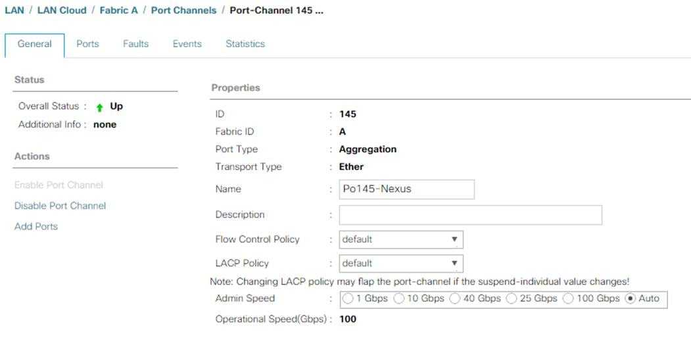The height and width of the screenshot is (347, 691).
Task: Click the Port-Channel 145 breadcrumb title
Action: click(x=276, y=10)
